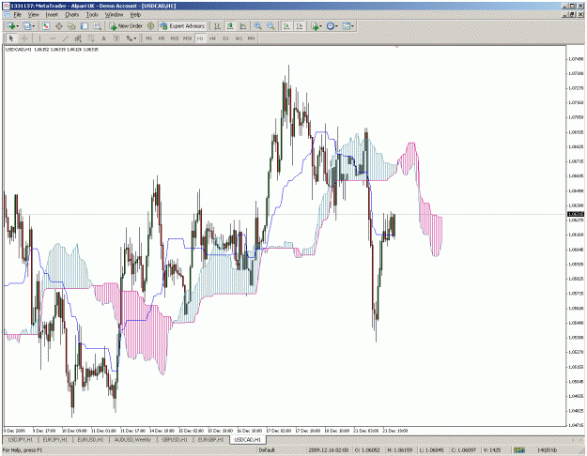Switch timeframe to M30
The width and height of the screenshot is (587, 456).
tap(187, 38)
